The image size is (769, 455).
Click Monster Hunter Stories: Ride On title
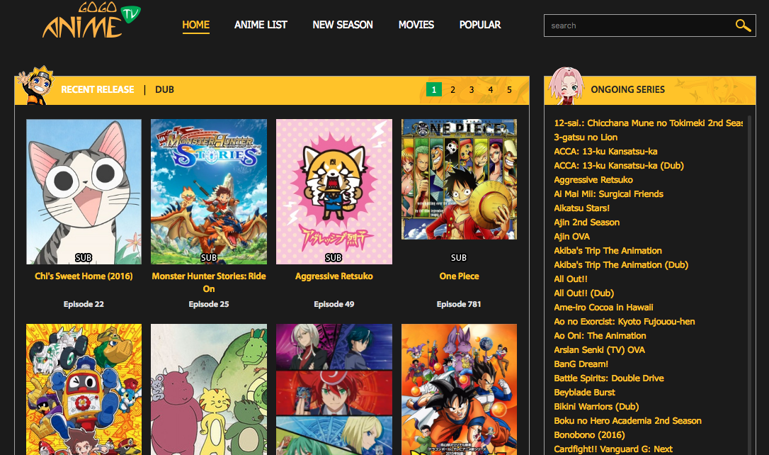209,282
